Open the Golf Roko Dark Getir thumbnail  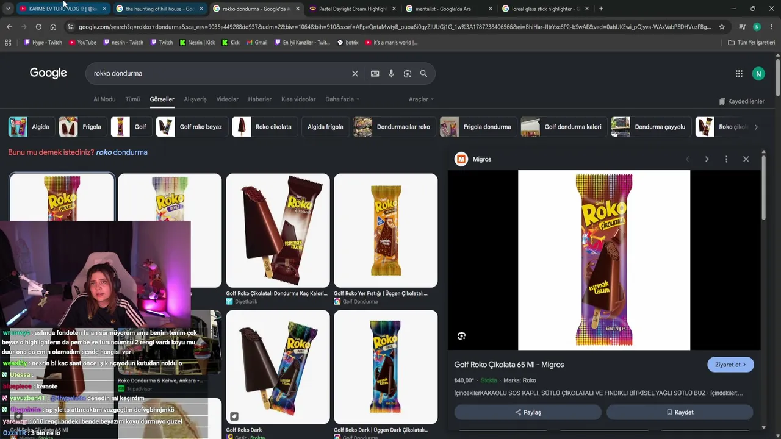point(278,368)
